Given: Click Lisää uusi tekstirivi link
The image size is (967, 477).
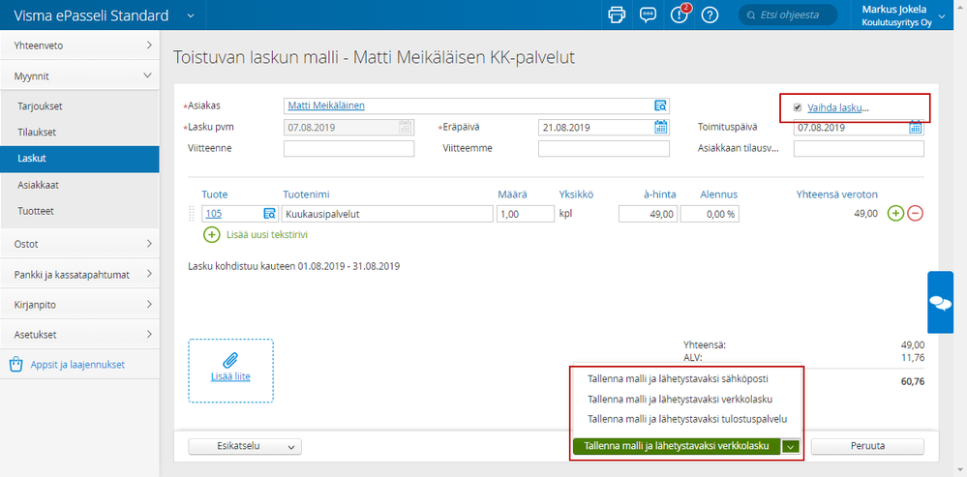Looking at the screenshot, I should pyautogui.click(x=267, y=235).
